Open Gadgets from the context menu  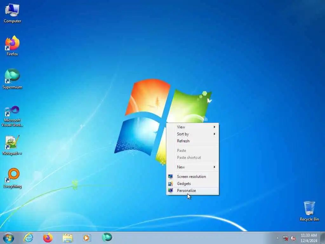pos(193,184)
